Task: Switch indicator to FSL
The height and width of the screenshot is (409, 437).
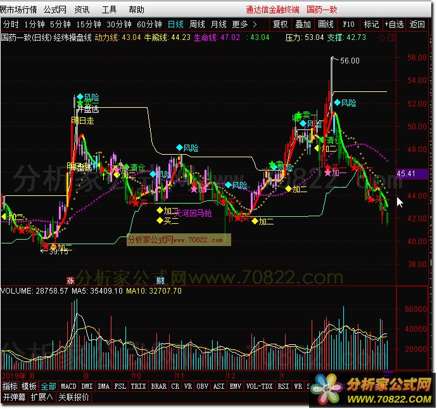Action: pyautogui.click(x=120, y=386)
